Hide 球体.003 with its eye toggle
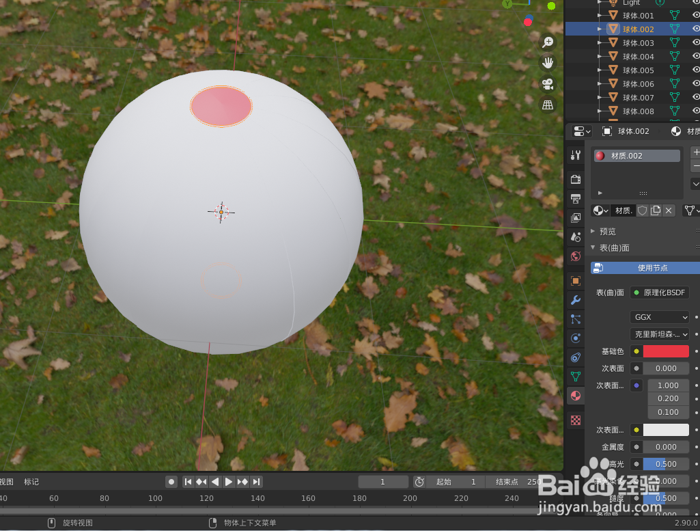 click(x=696, y=42)
